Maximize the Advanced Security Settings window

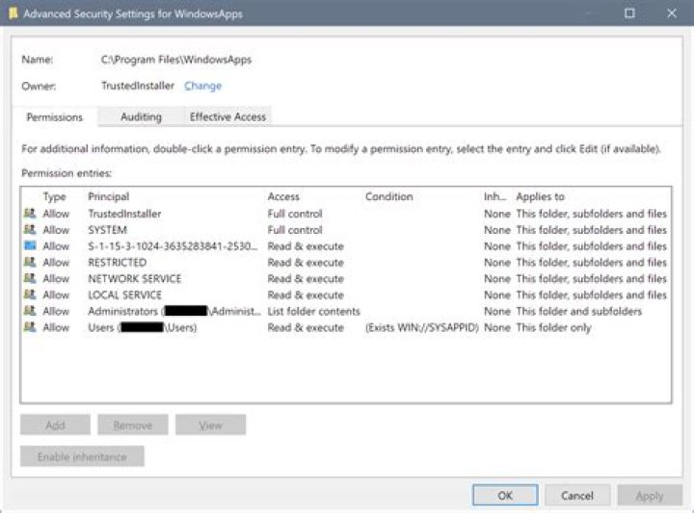point(629,13)
